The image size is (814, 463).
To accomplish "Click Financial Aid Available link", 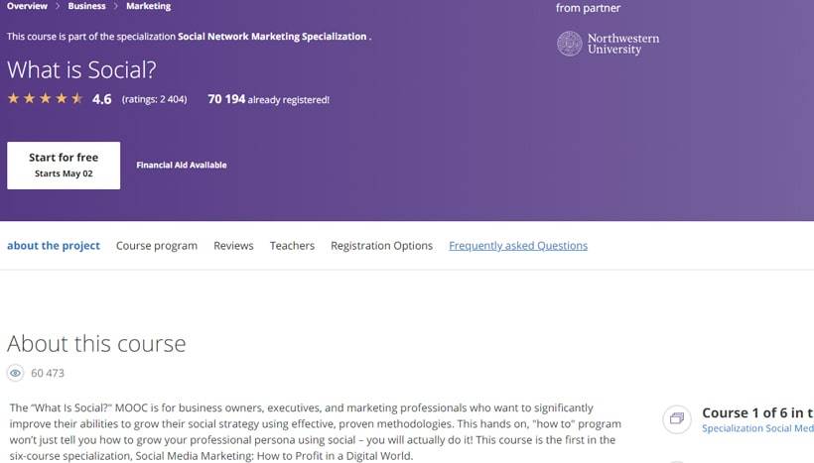I will pos(182,166).
